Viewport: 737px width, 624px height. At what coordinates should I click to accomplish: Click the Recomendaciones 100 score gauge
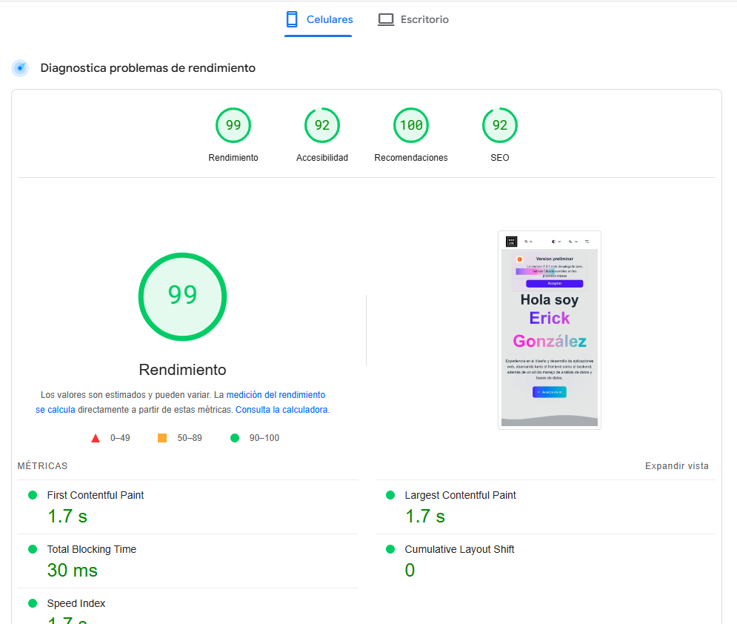pyautogui.click(x=410, y=125)
